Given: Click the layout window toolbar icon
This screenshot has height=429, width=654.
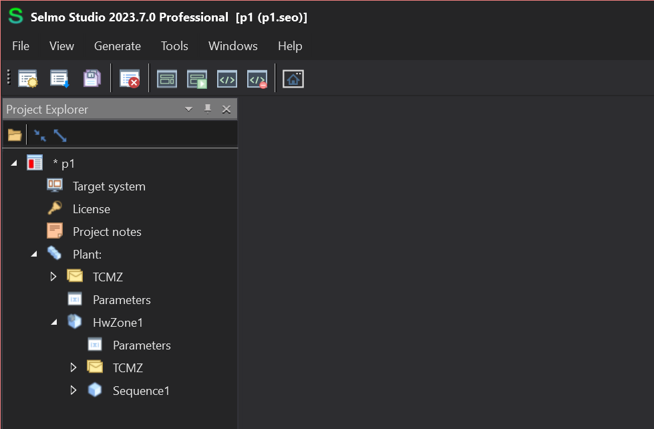Looking at the screenshot, I should point(167,79).
